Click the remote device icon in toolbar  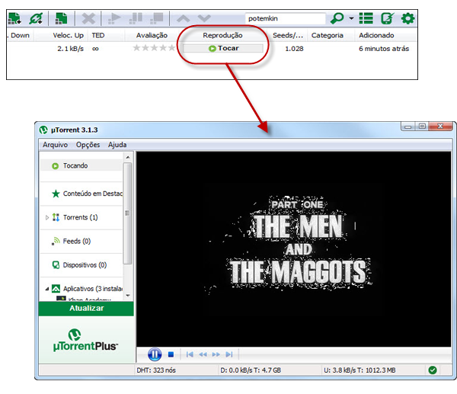tap(387, 18)
